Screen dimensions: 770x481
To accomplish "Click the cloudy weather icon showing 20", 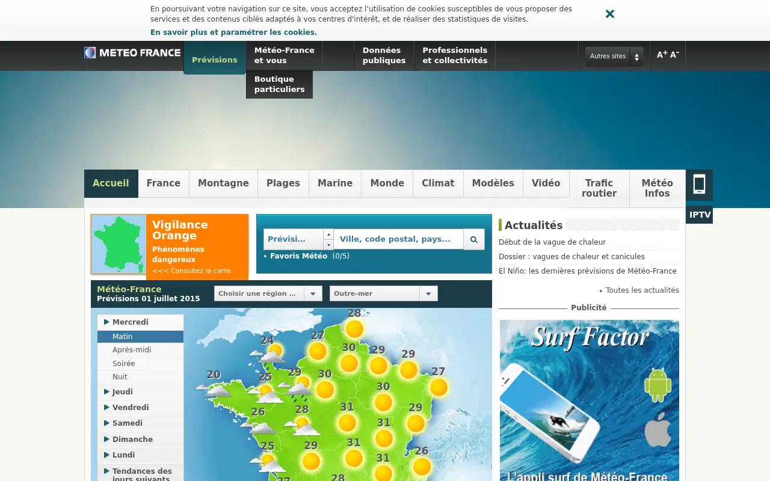I will click(x=214, y=390).
